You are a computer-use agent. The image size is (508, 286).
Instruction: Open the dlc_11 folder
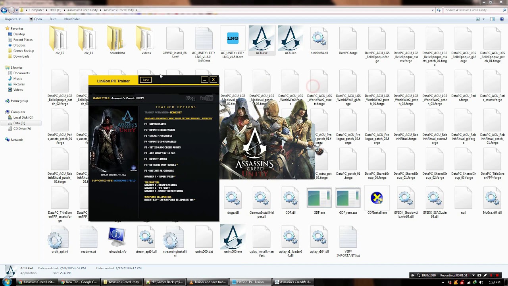(89, 40)
